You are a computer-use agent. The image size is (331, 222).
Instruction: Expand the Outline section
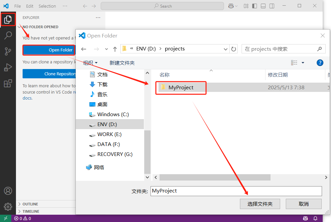coord(30,204)
